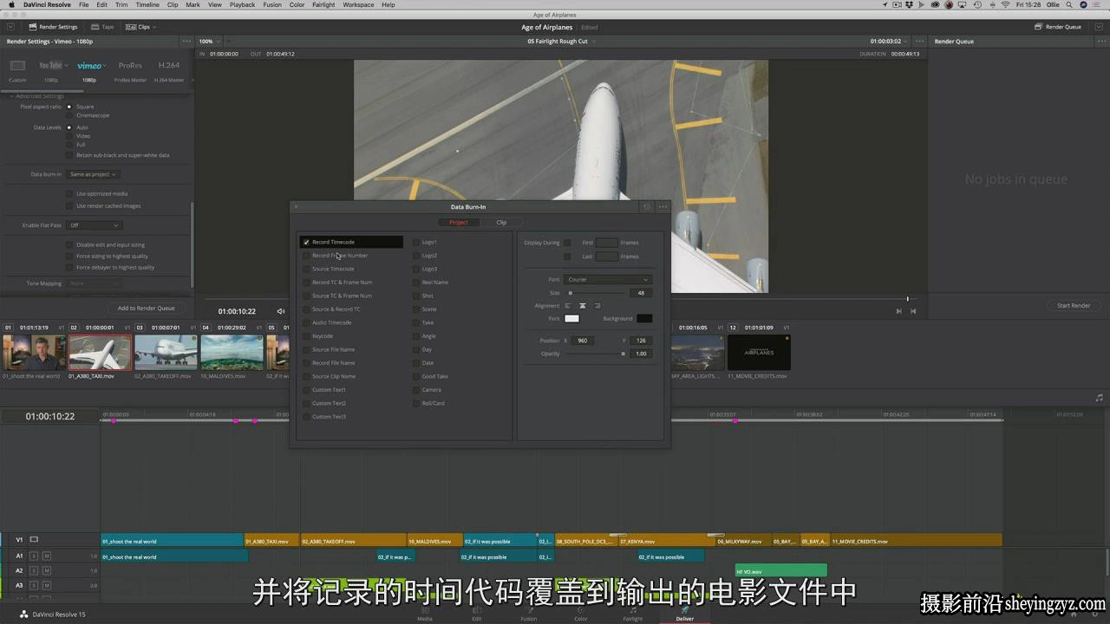
Task: Select the Custom render preset icon
Action: pyautogui.click(x=17, y=66)
